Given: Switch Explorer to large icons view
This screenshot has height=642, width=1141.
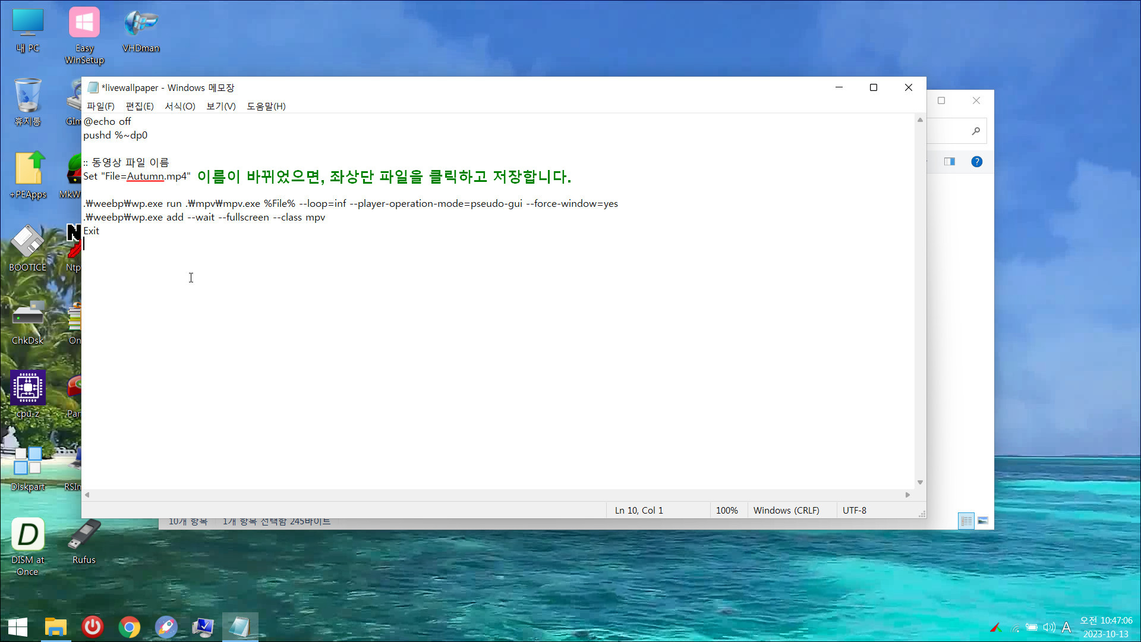Looking at the screenshot, I should pos(983,521).
